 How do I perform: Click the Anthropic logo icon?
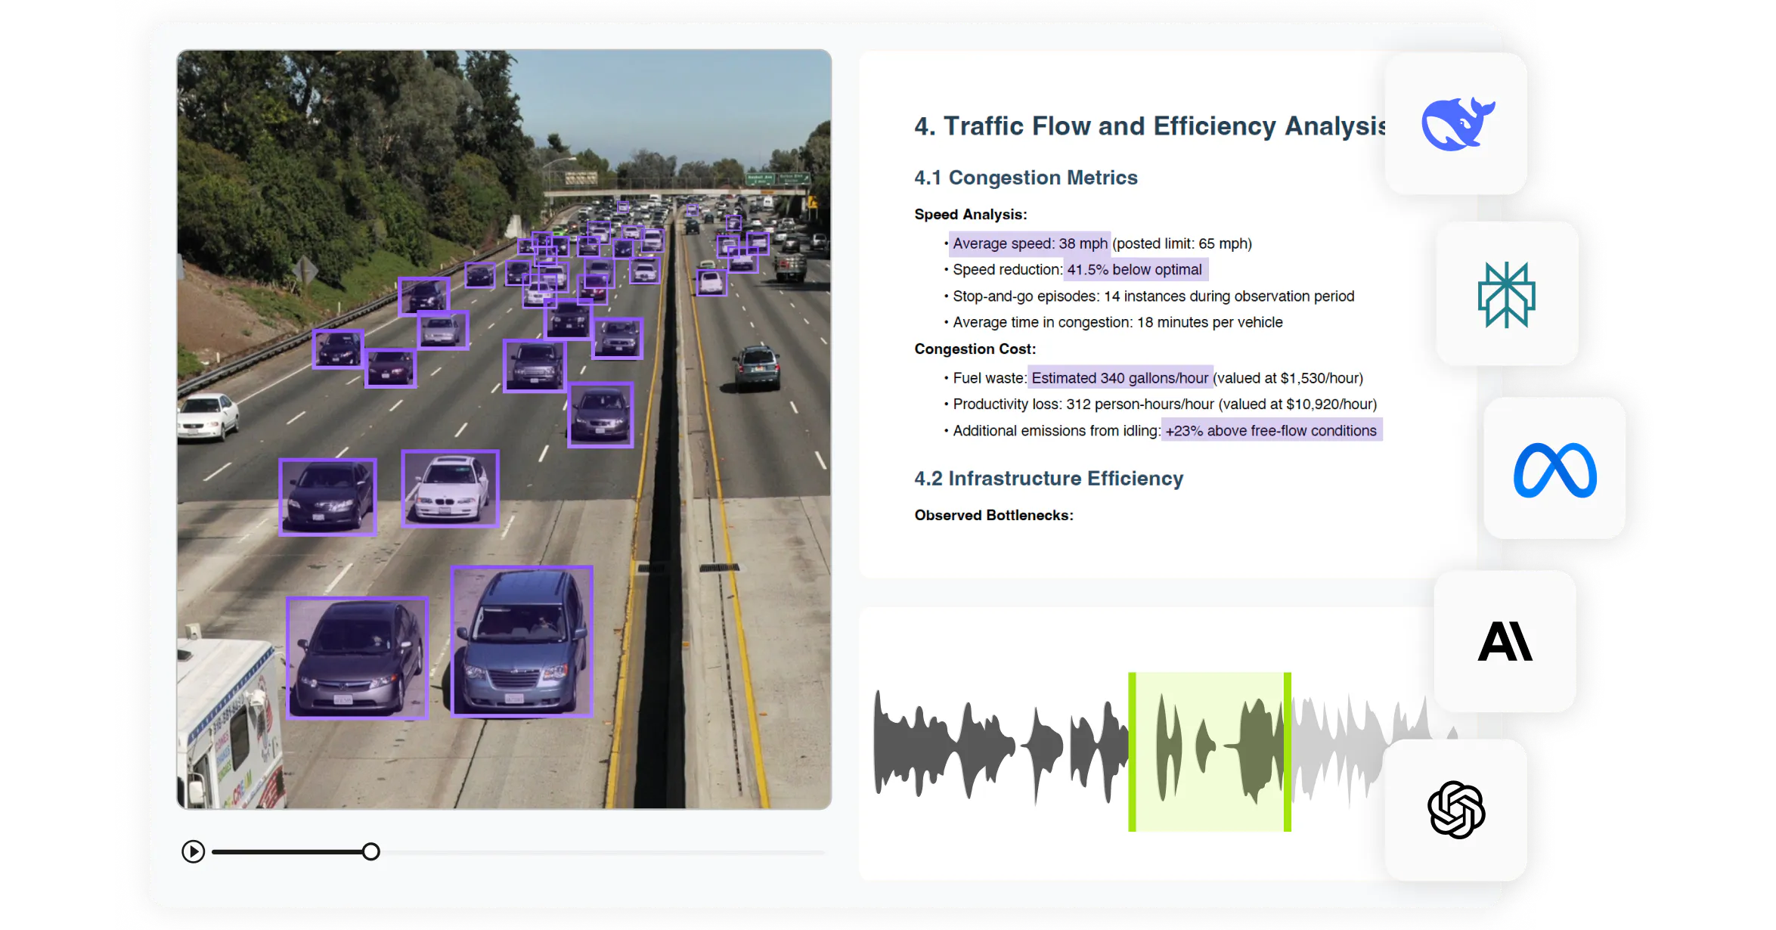(x=1505, y=641)
